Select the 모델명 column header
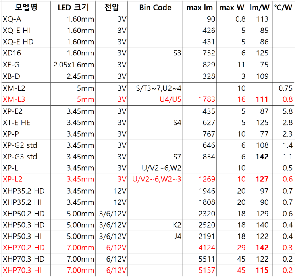 tap(26, 7)
